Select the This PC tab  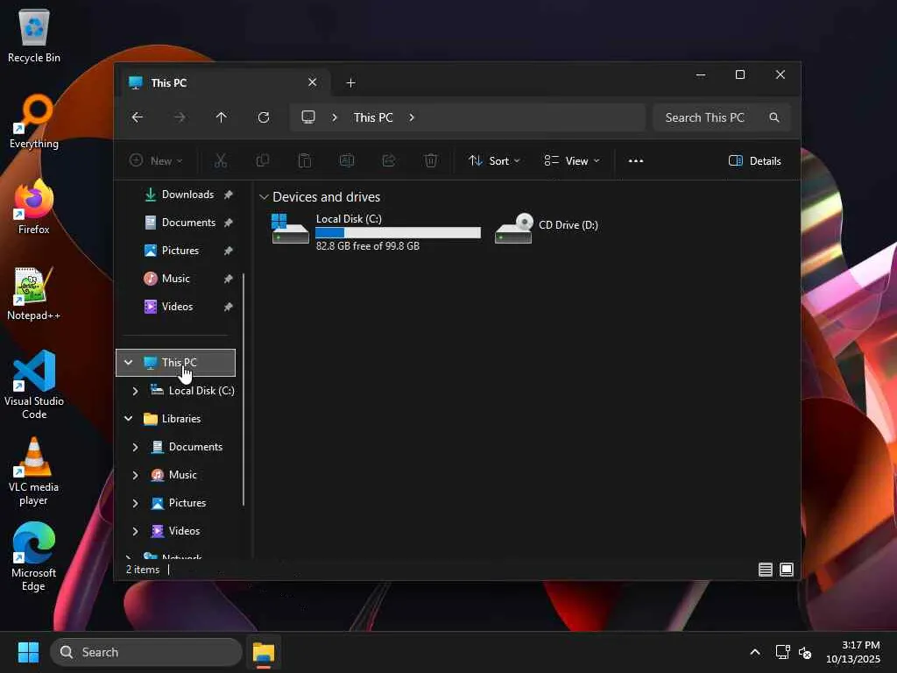[223, 82]
